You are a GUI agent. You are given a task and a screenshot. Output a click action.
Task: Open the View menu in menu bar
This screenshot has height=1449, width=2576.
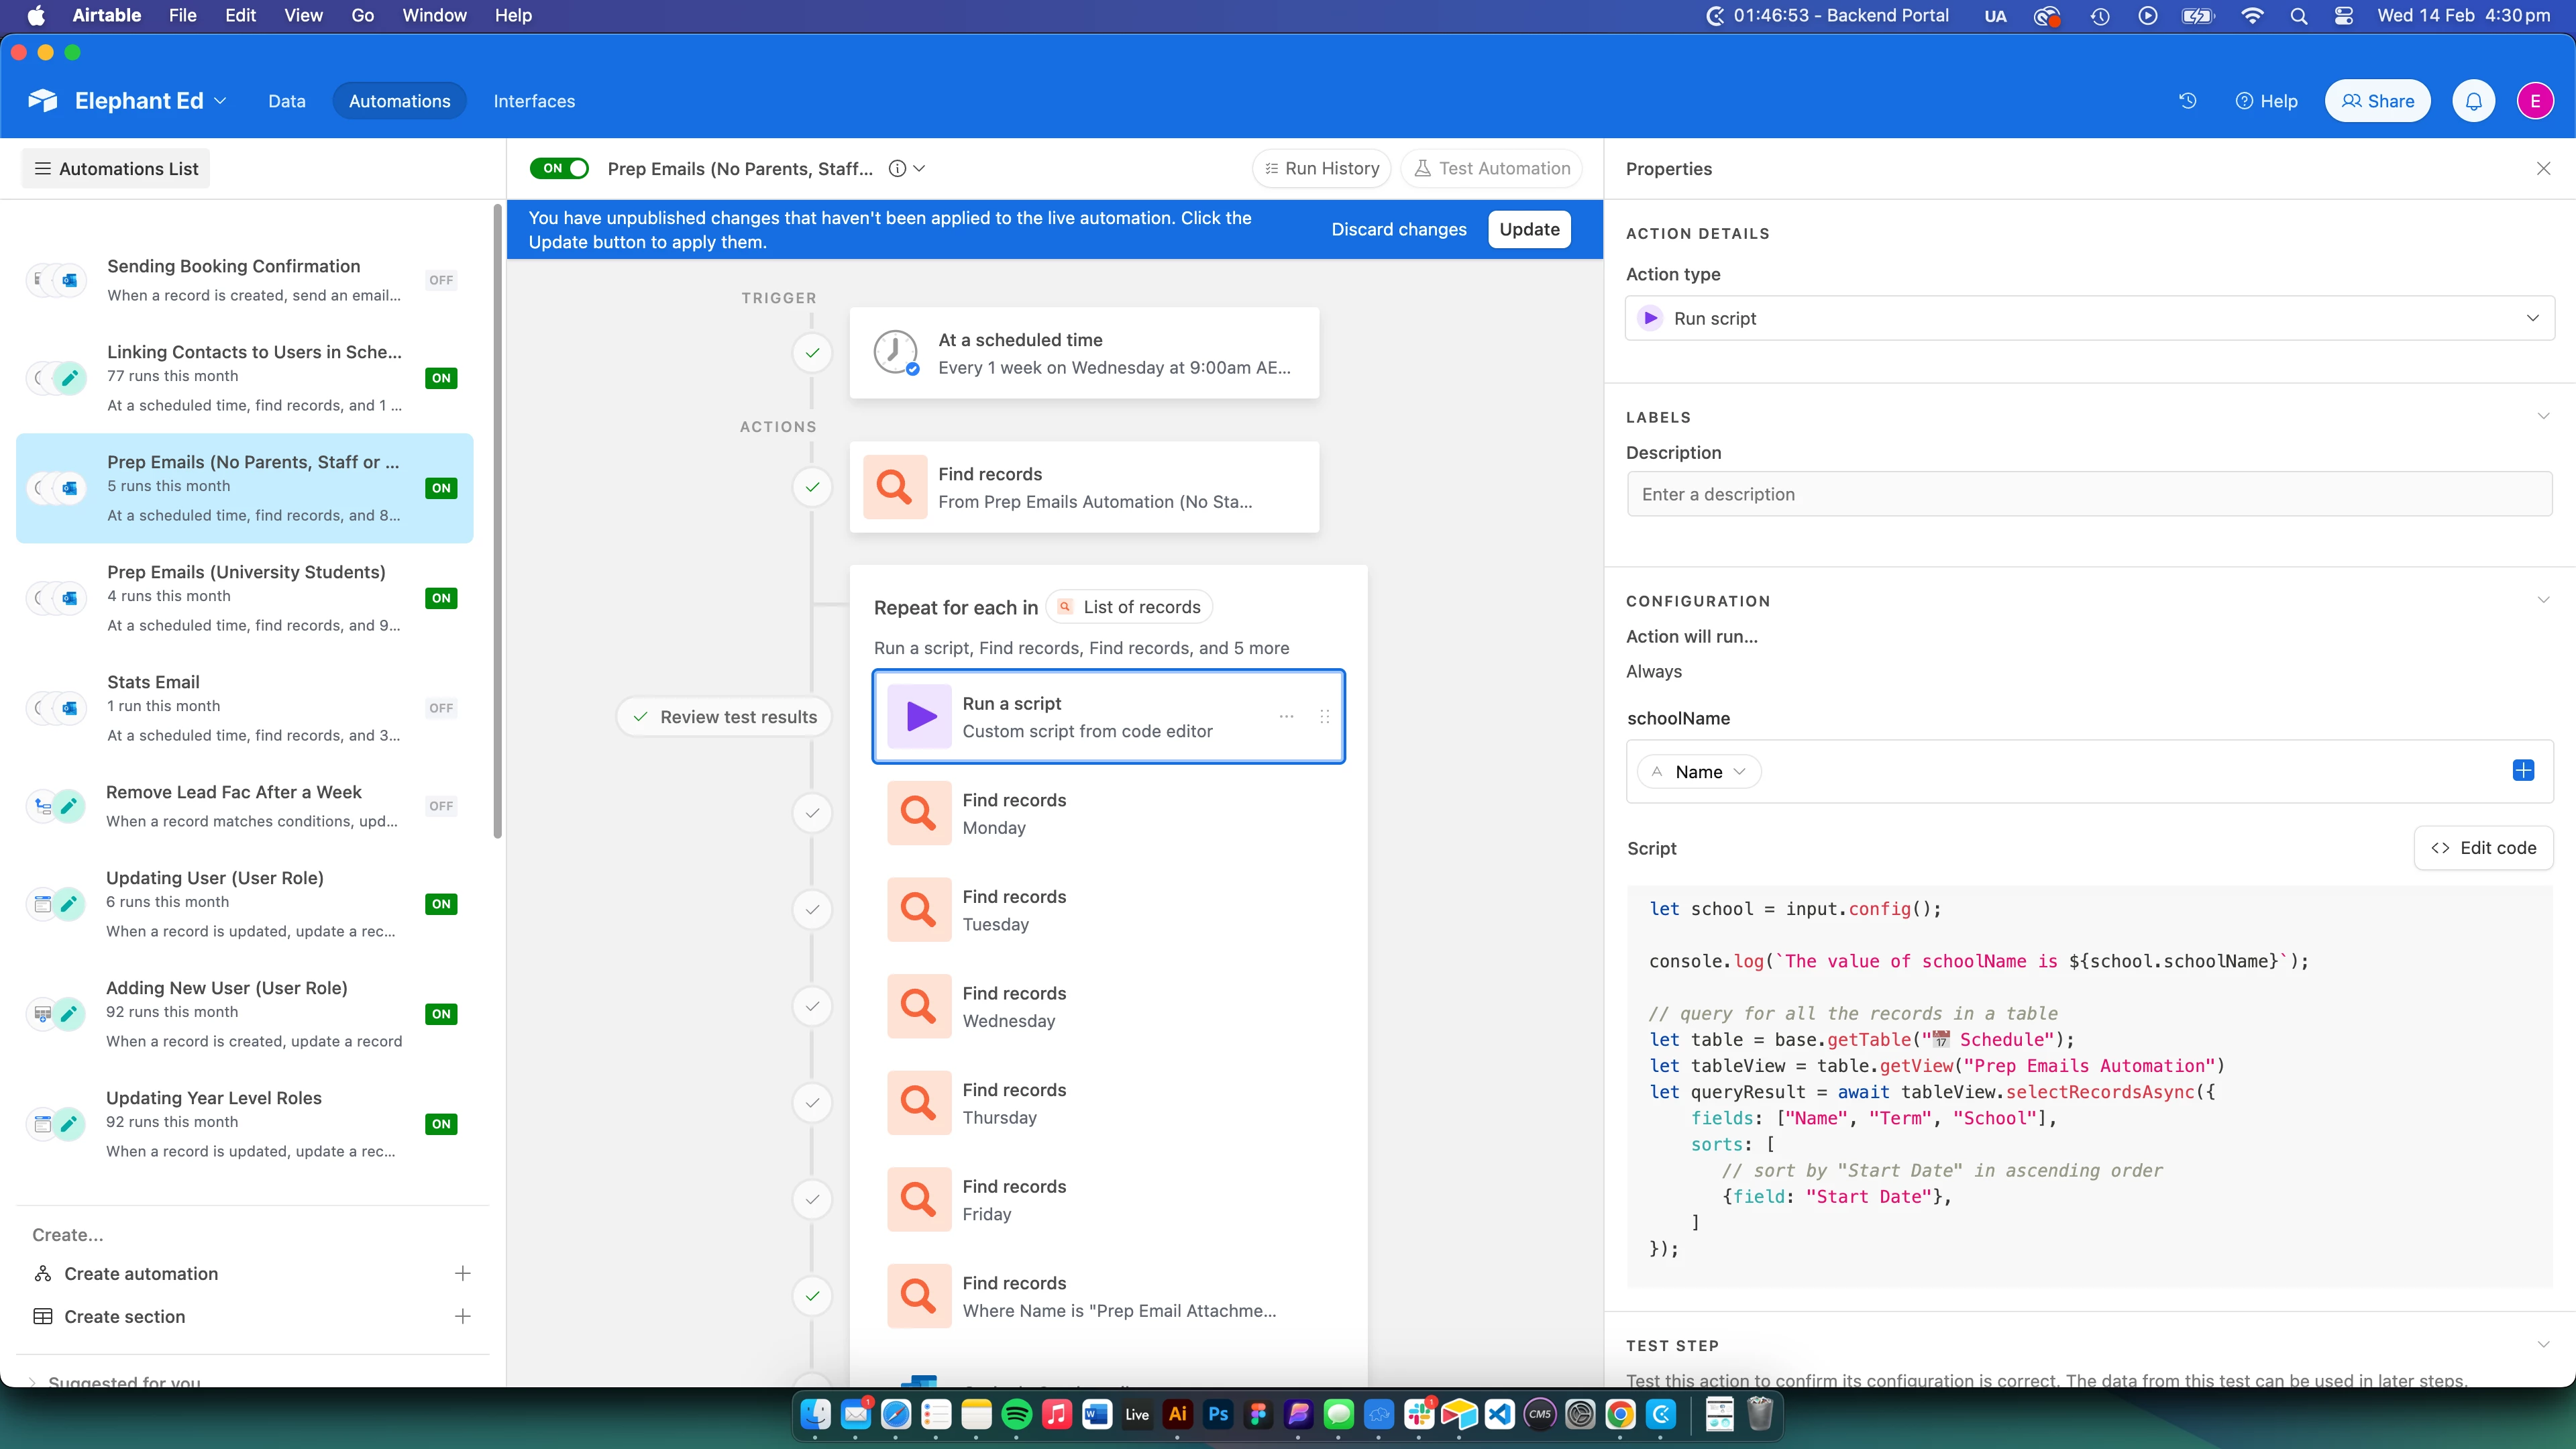(x=303, y=15)
